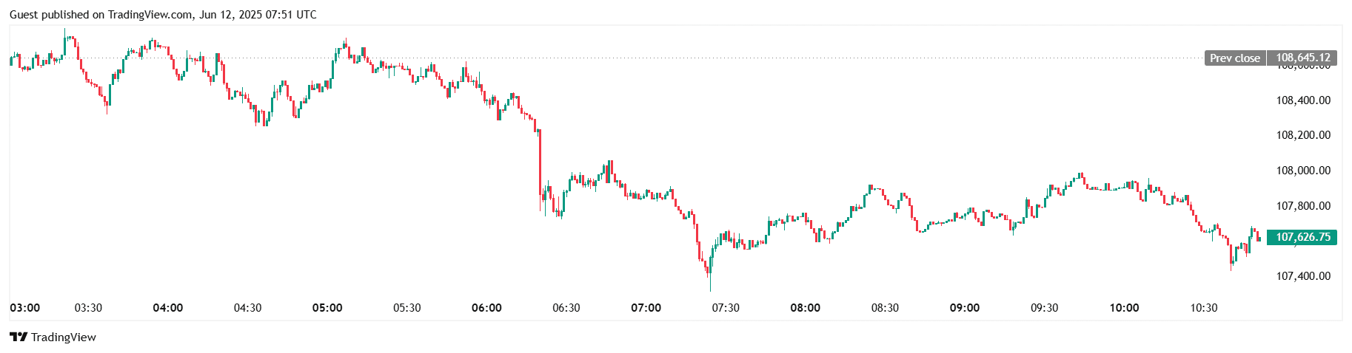
Task: Click the green 107,626.75 current price tag
Action: (1302, 237)
